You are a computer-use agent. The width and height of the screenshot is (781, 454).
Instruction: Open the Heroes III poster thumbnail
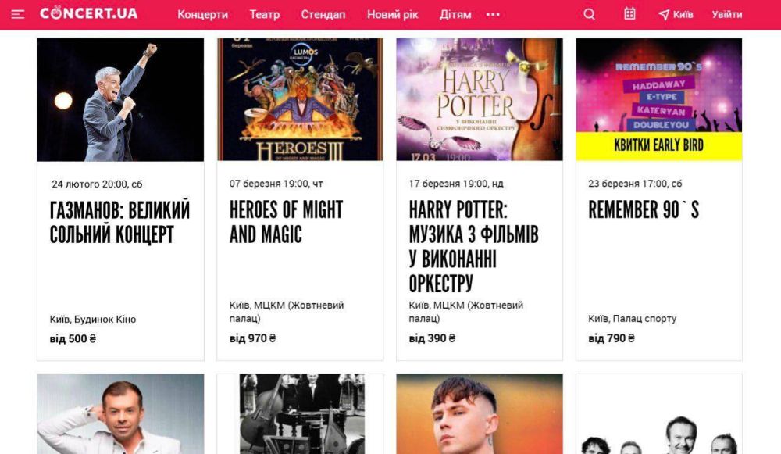[300, 100]
